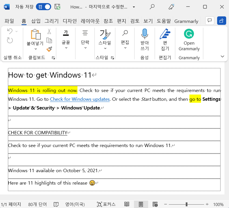The height and width of the screenshot is (208, 229).
Task: Minimize the Word window
Action: click(188, 7)
